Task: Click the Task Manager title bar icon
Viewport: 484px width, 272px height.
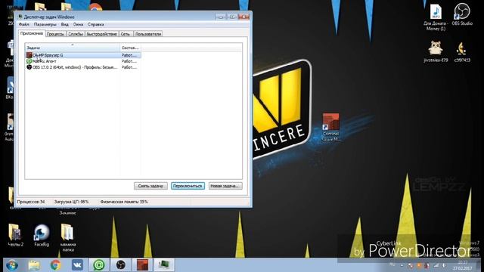Action: [20, 17]
